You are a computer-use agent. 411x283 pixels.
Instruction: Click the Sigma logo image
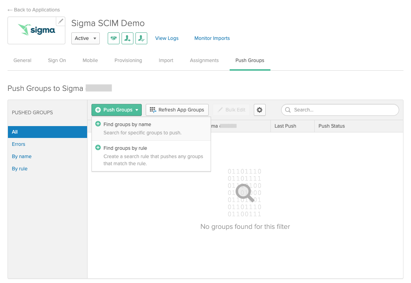pos(36,30)
